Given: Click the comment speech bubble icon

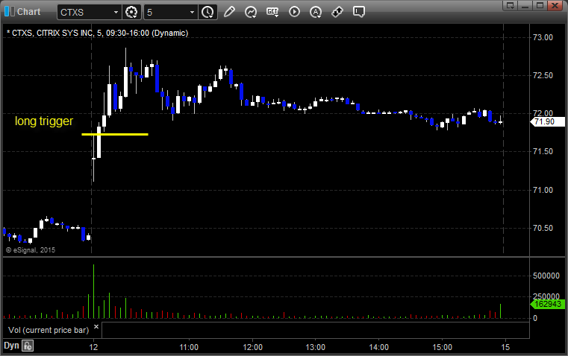Looking at the screenshot, I should pos(358,12).
